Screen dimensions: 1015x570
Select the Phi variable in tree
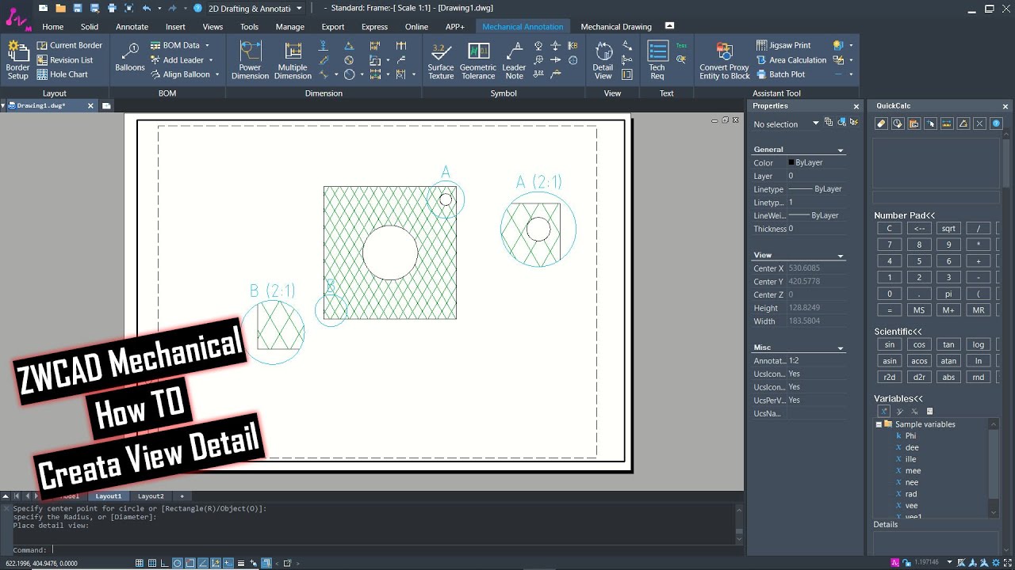[910, 435]
